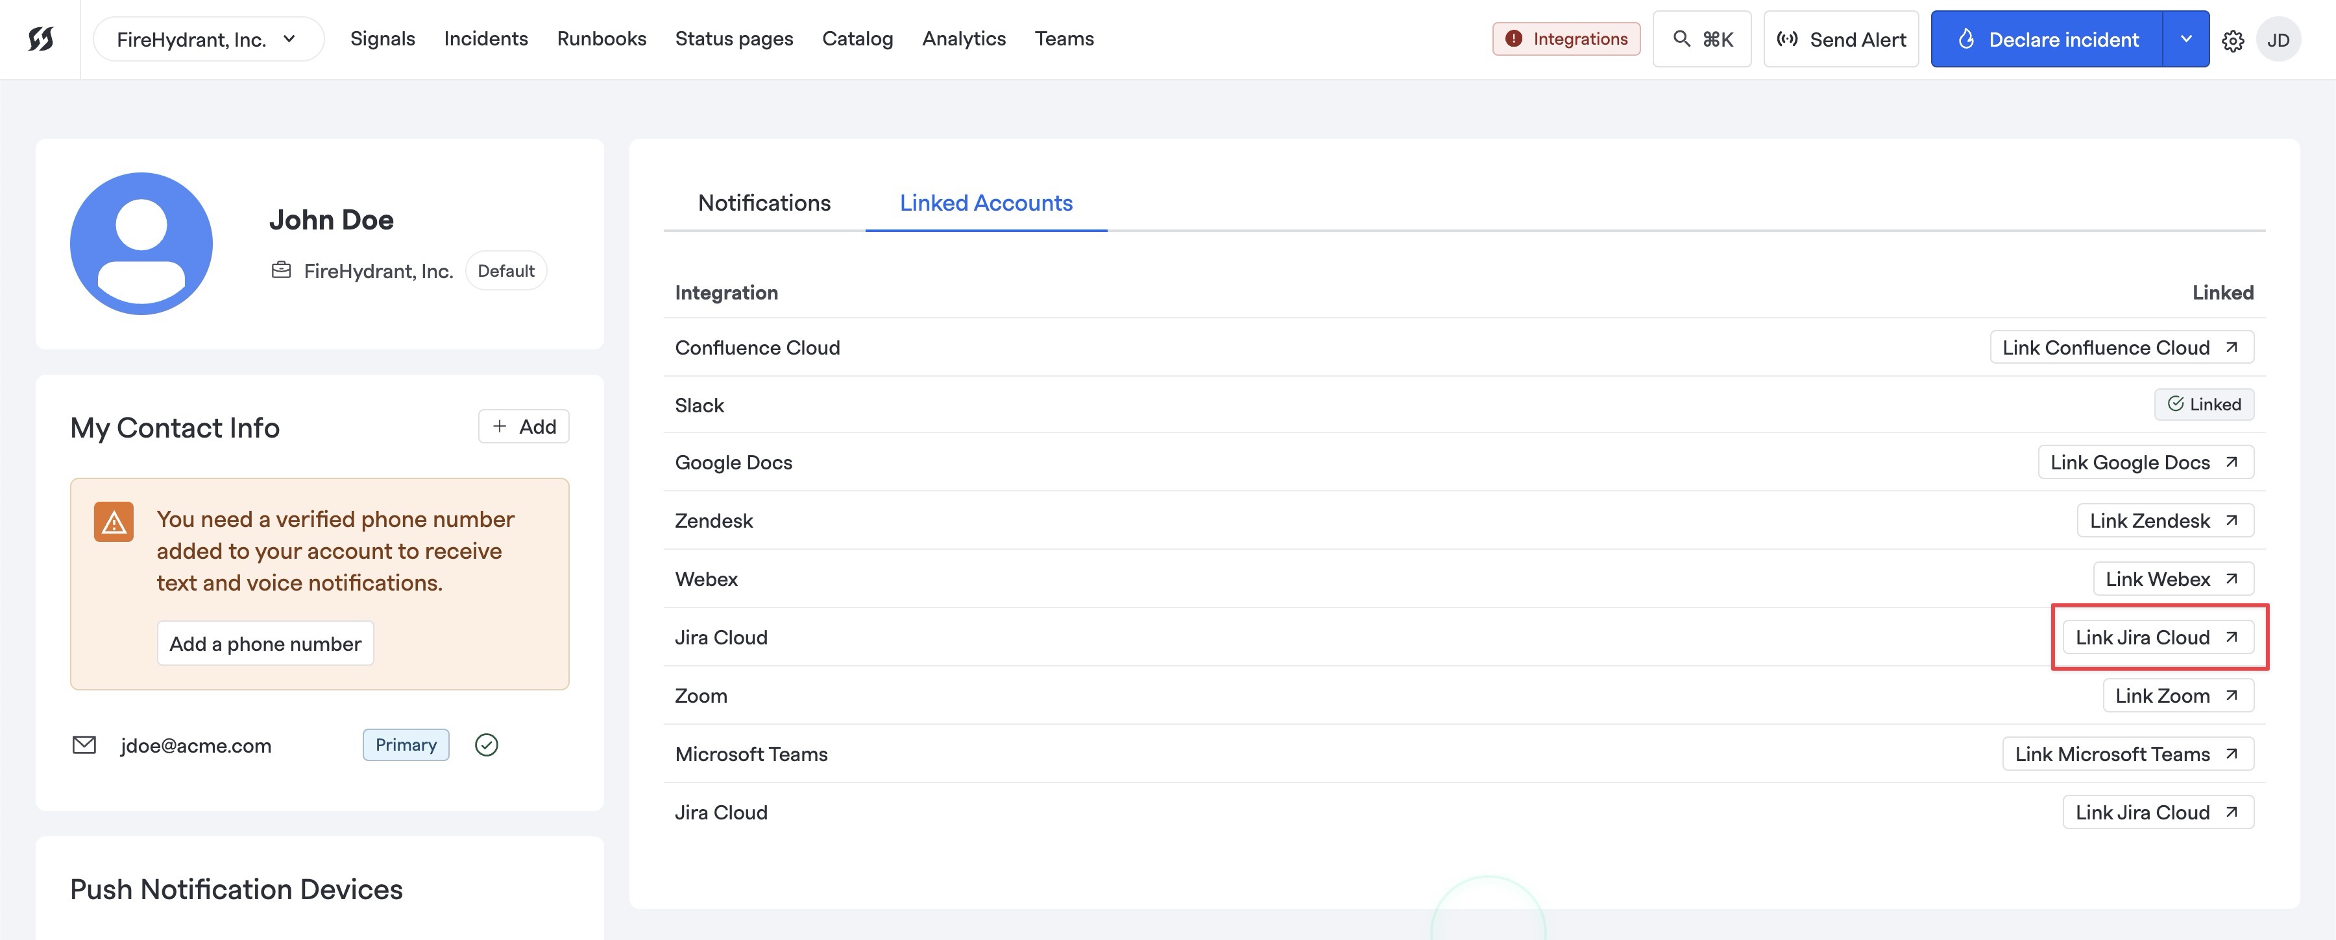2336x940 pixels.
Task: Click the orange warning triangle icon
Action: [x=114, y=522]
